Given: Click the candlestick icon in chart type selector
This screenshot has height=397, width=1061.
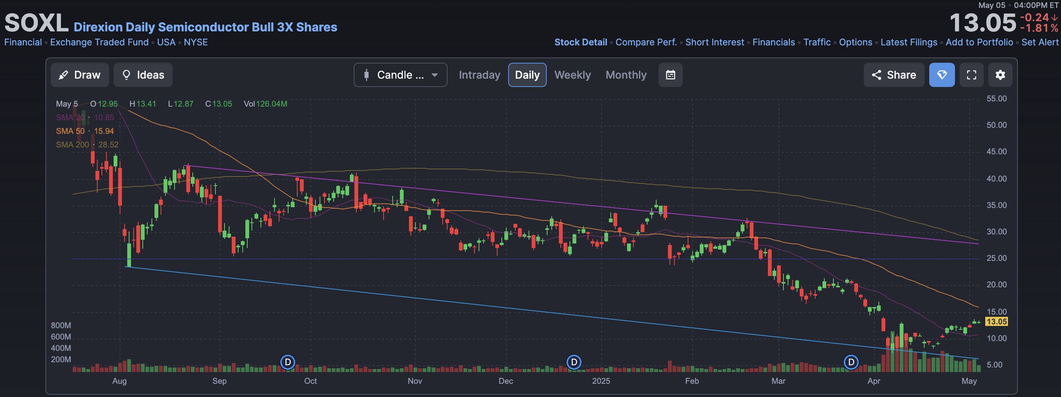Looking at the screenshot, I should click(366, 75).
